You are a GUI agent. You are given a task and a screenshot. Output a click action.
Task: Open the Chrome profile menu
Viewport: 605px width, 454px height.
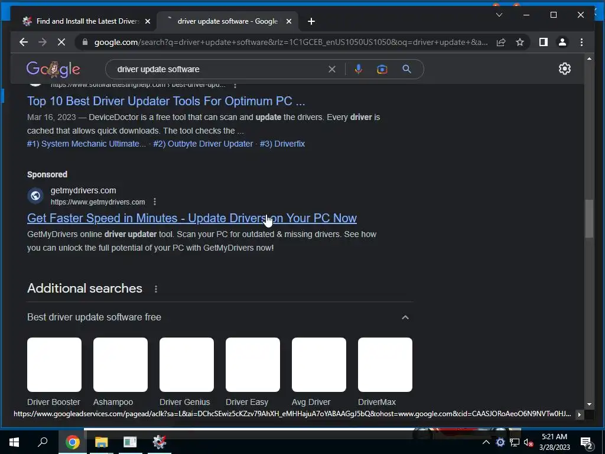click(562, 42)
